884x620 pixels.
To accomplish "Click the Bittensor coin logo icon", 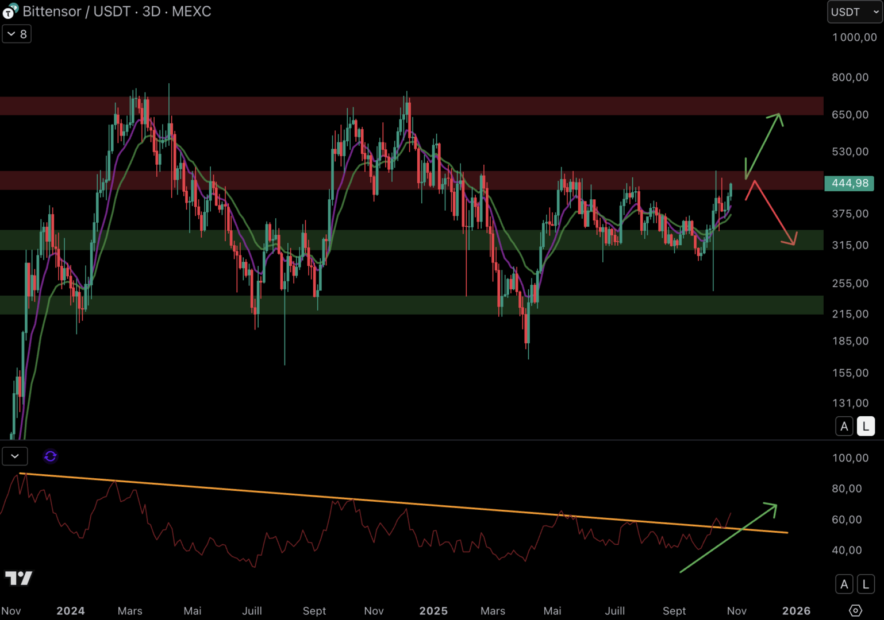I will pyautogui.click(x=10, y=11).
